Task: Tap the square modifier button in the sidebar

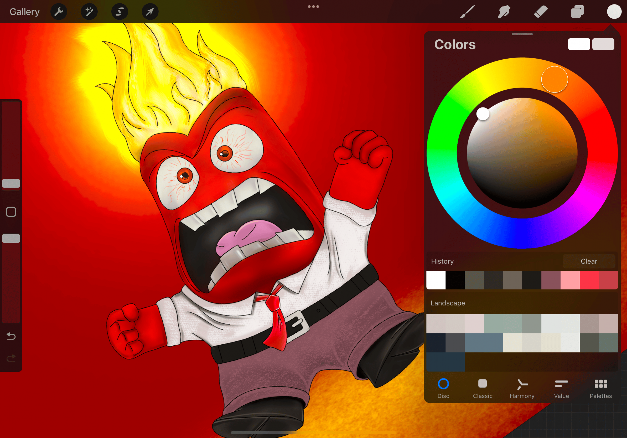Action: 11,212
